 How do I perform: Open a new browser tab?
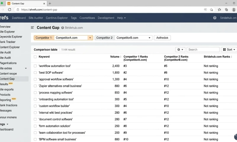pyautogui.click(x=50, y=3)
